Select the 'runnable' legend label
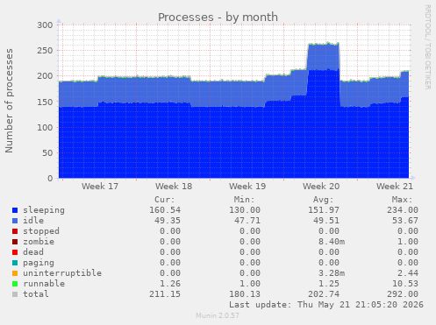The image size is (436, 325). pyautogui.click(x=44, y=284)
